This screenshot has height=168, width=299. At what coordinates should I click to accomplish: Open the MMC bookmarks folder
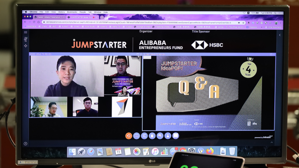[x=53, y=27]
